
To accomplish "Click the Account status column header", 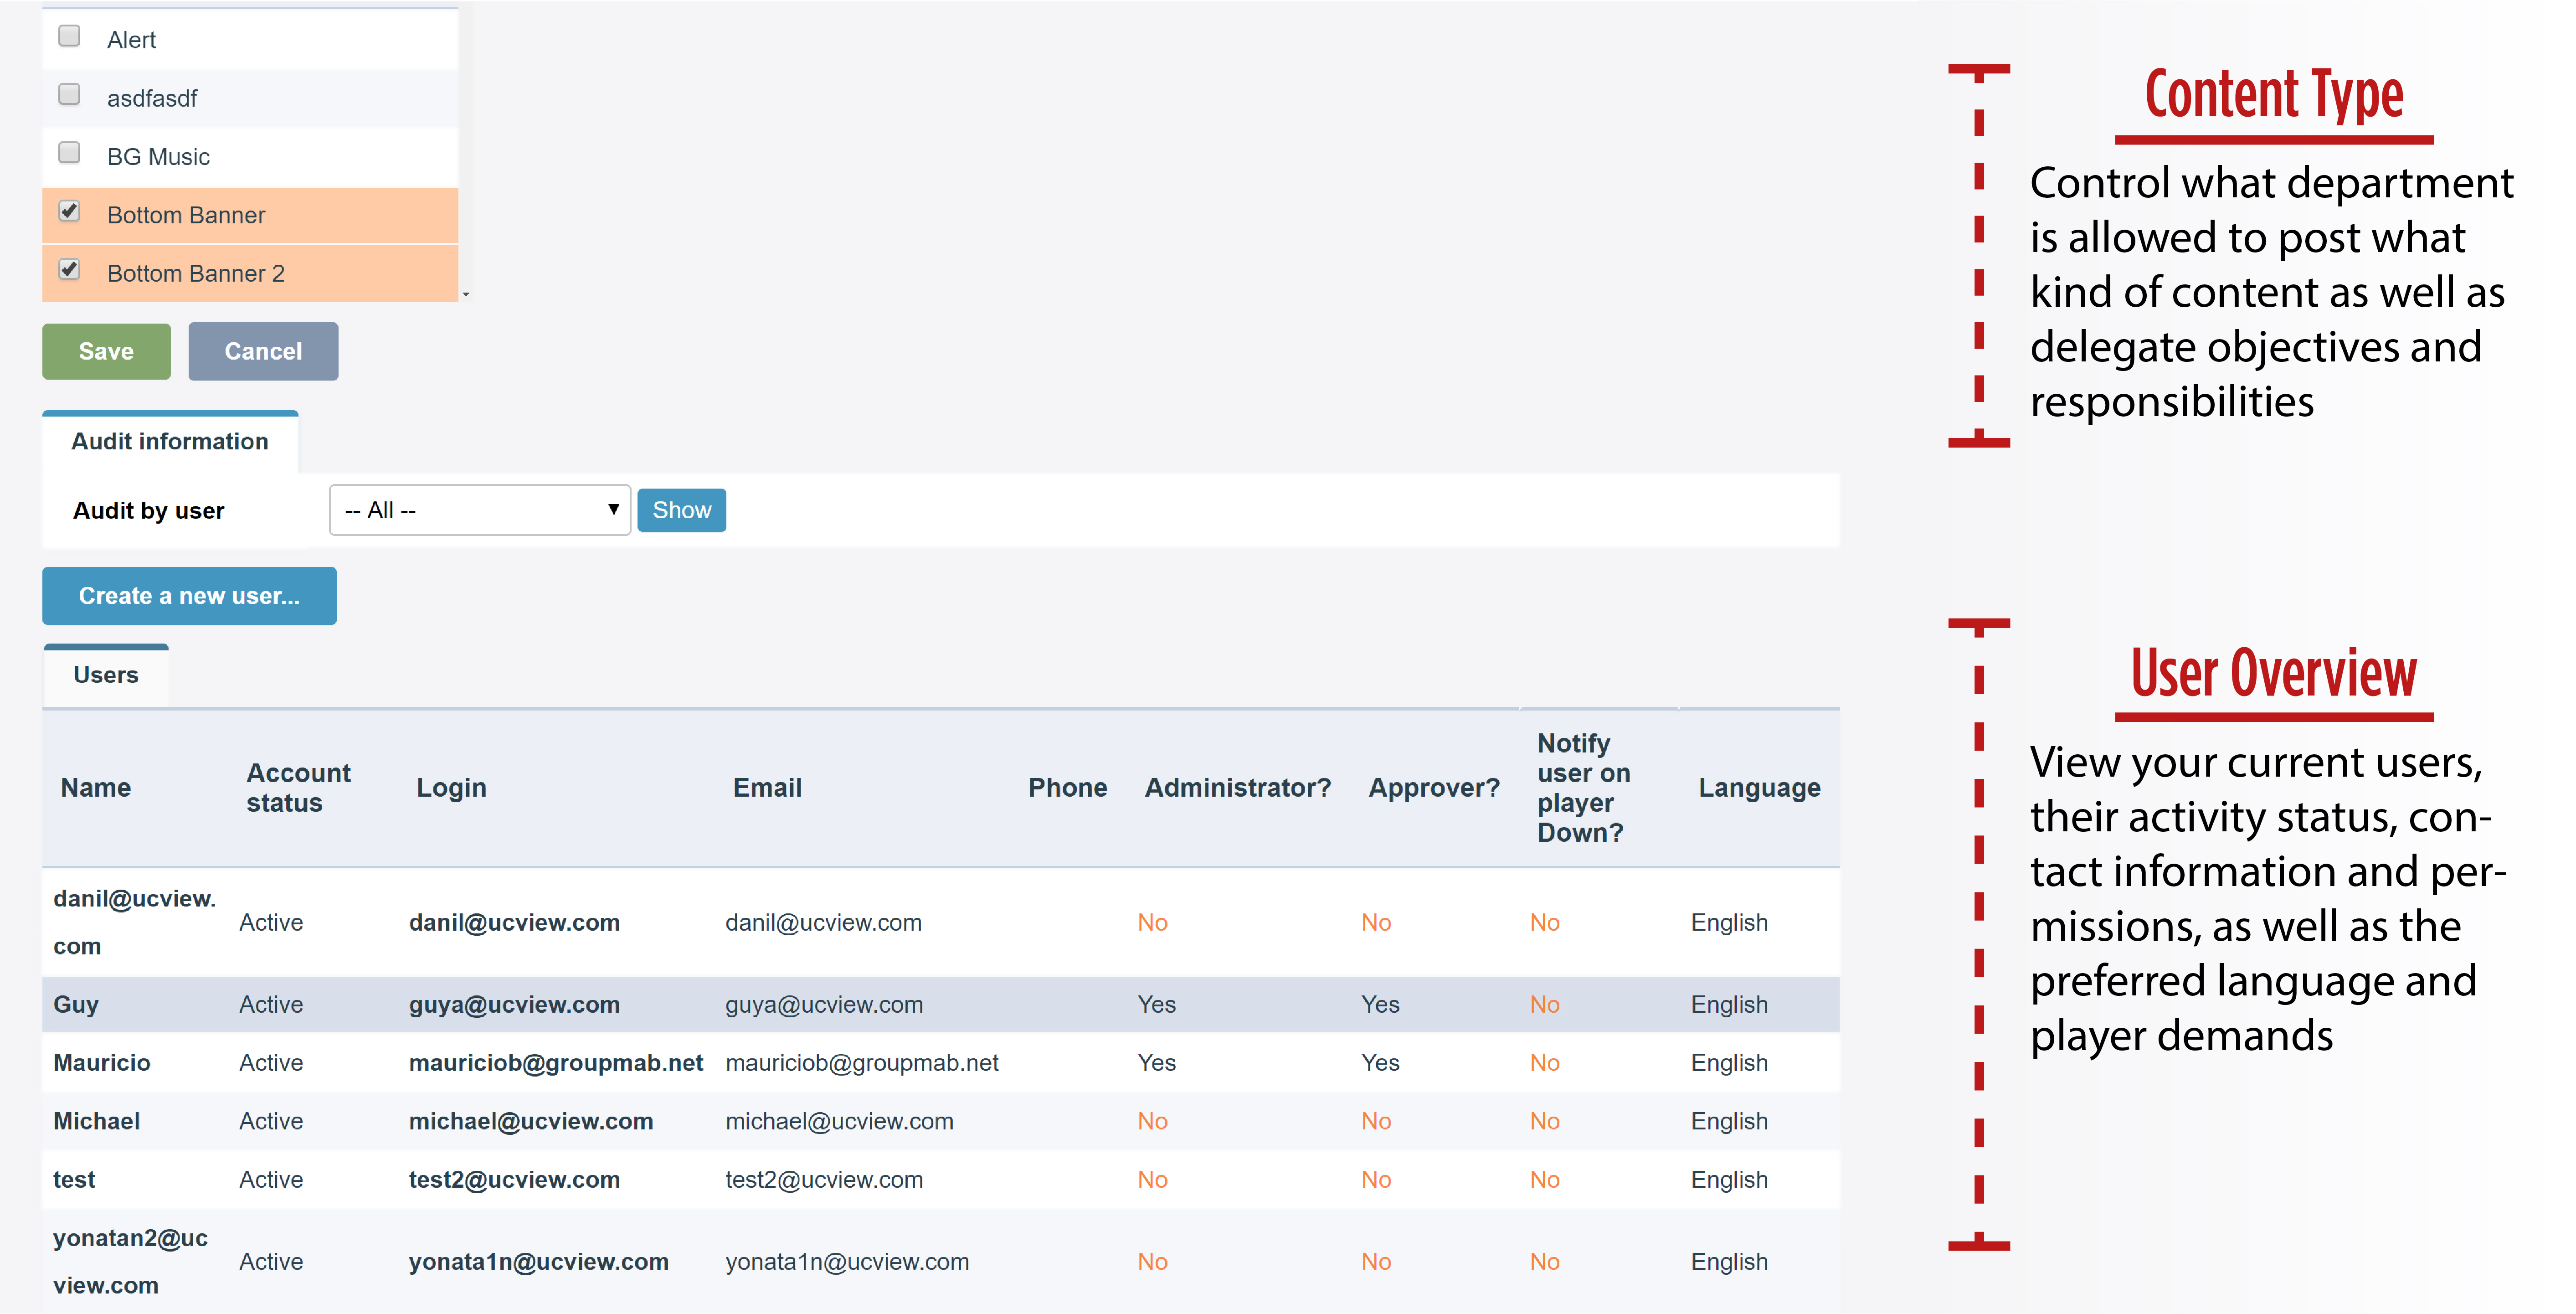I will pos(298,788).
